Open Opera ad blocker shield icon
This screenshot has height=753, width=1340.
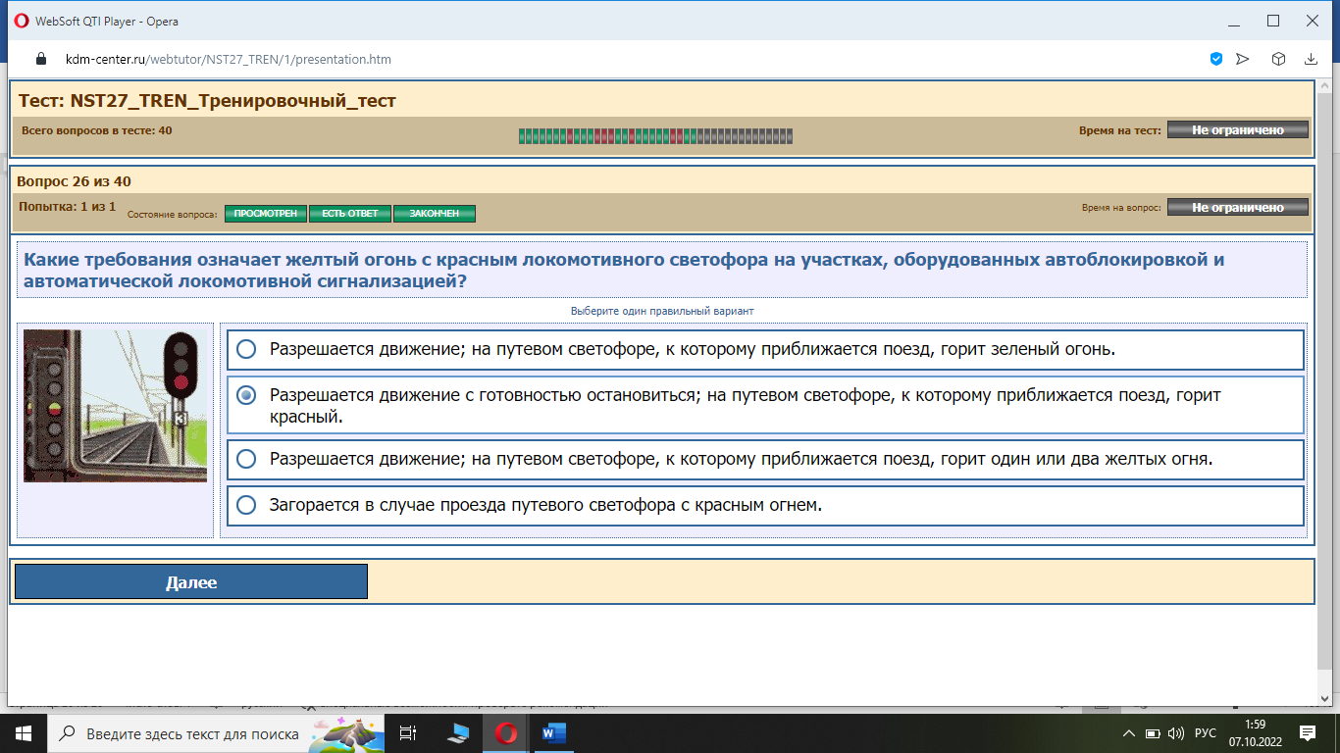[x=1216, y=59]
